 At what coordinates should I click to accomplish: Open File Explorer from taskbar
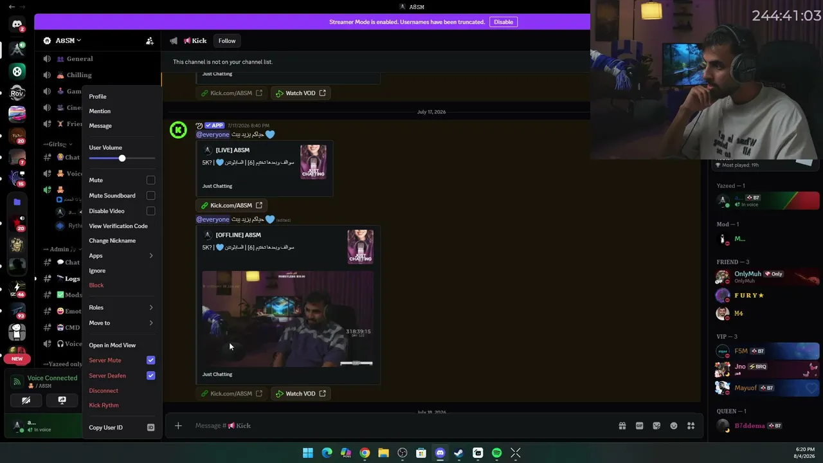(383, 453)
